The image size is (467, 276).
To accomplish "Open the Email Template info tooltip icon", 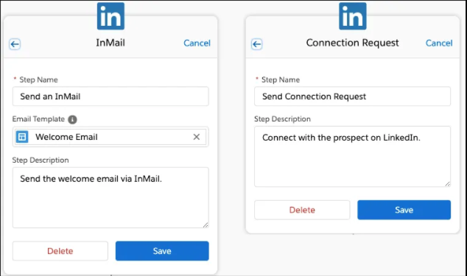I will point(72,119).
